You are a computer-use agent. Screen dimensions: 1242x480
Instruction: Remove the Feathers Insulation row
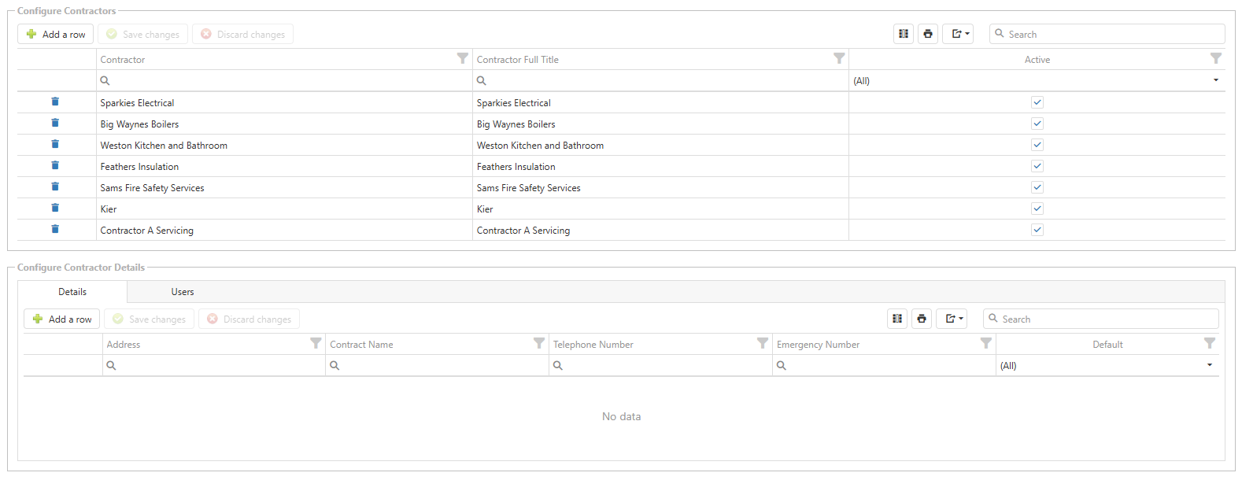pyautogui.click(x=55, y=166)
